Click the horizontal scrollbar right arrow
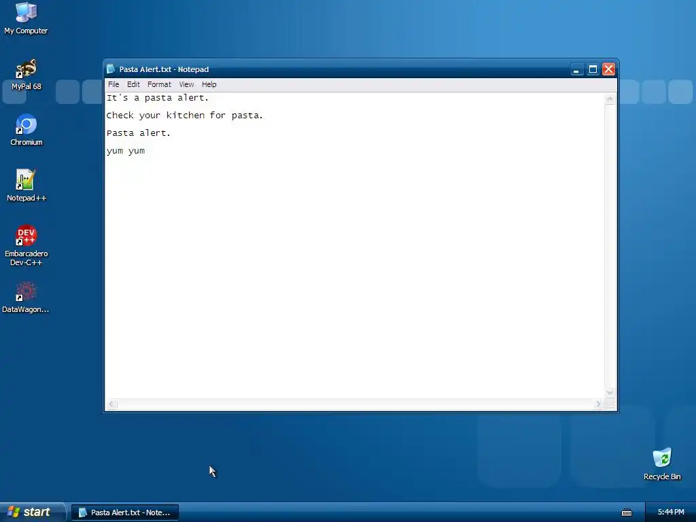The height and width of the screenshot is (522, 696). (x=598, y=404)
